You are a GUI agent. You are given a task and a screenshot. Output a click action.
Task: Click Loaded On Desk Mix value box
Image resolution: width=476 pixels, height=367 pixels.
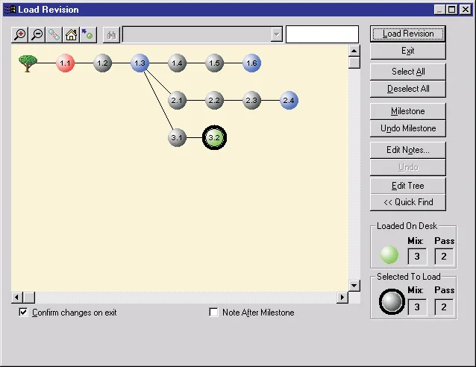tap(417, 257)
